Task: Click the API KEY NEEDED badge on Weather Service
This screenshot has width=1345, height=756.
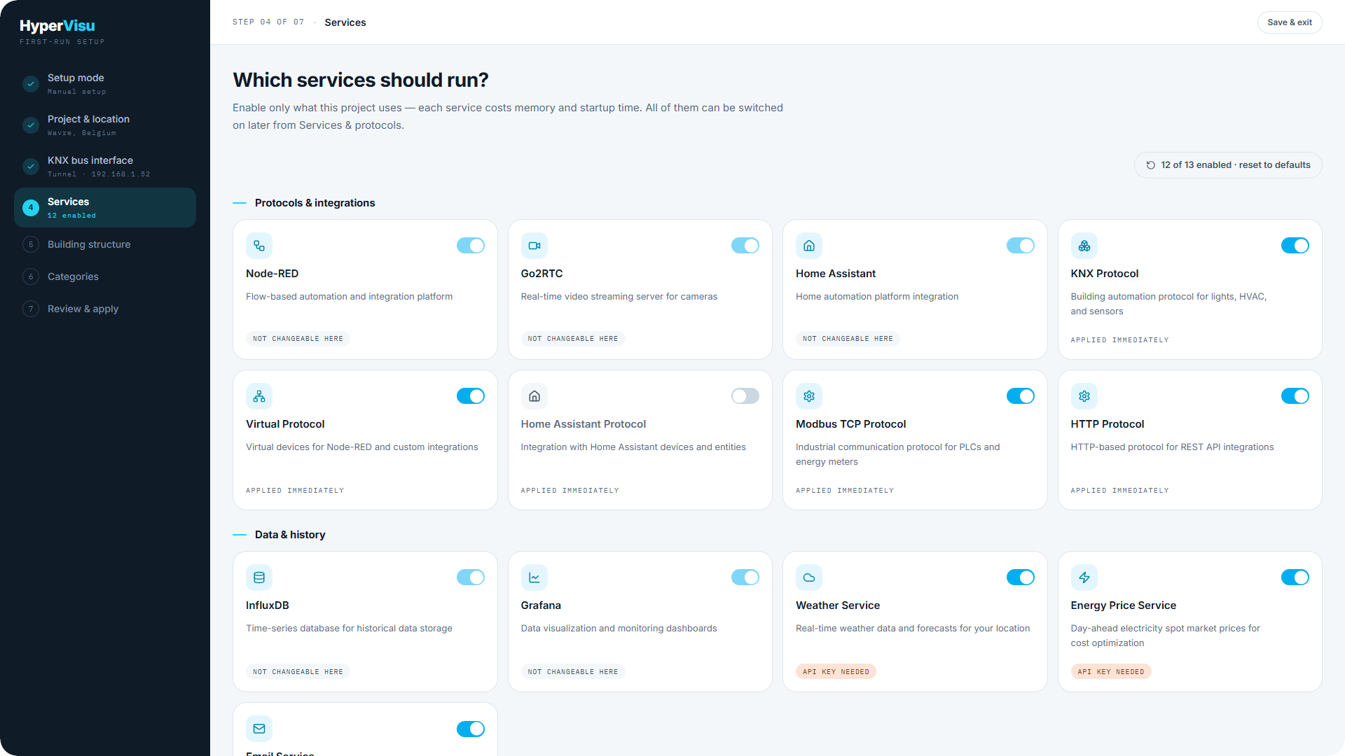Action: pyautogui.click(x=836, y=672)
